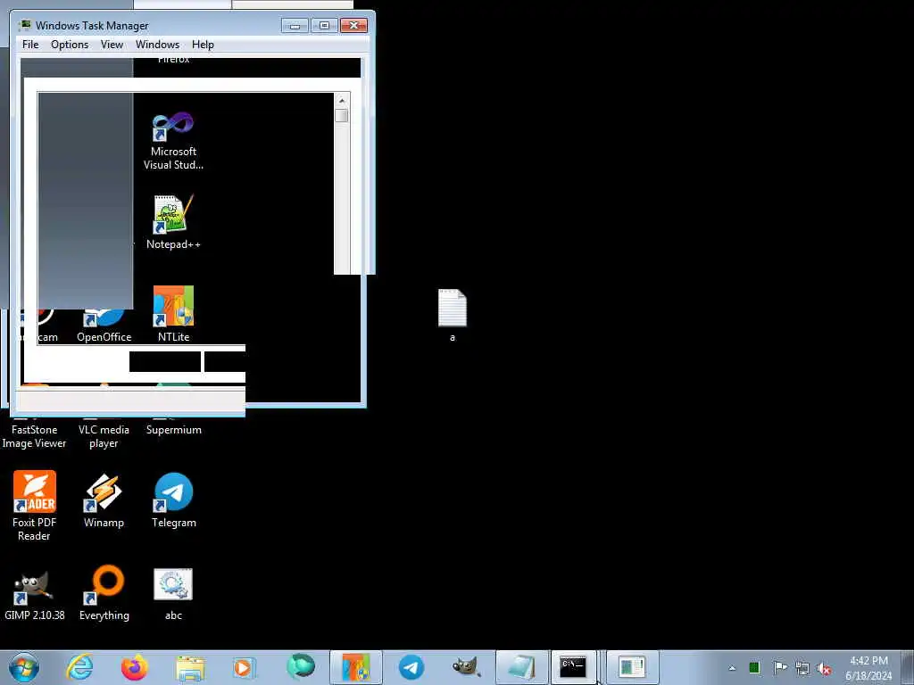
Task: Launch Internet Explorer from the taskbar
Action: click(x=79, y=667)
